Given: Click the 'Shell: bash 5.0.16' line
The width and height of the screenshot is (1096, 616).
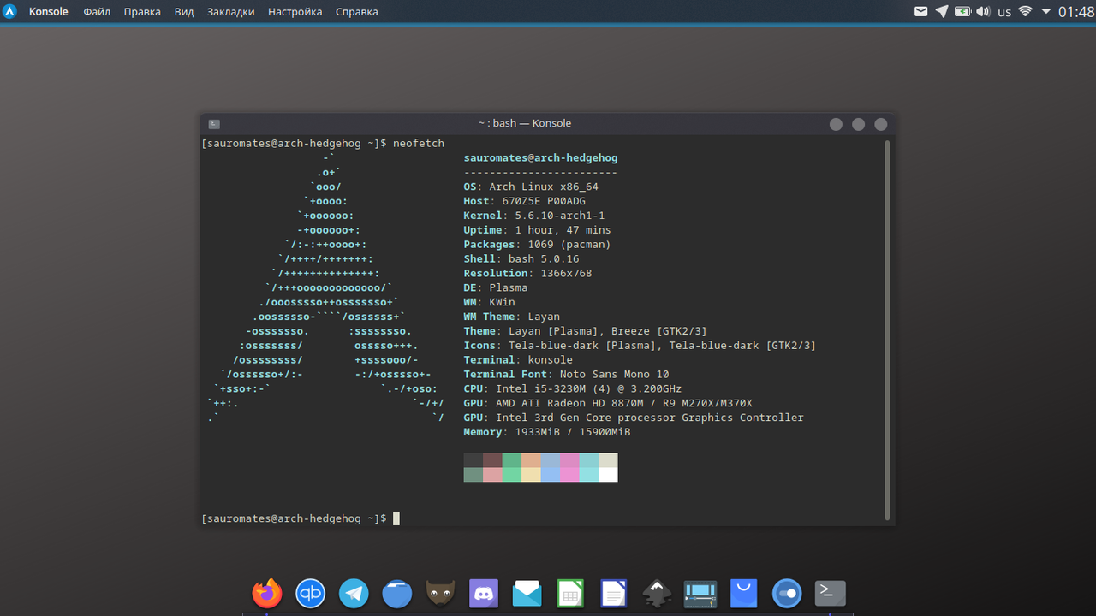Looking at the screenshot, I should pyautogui.click(x=521, y=258).
